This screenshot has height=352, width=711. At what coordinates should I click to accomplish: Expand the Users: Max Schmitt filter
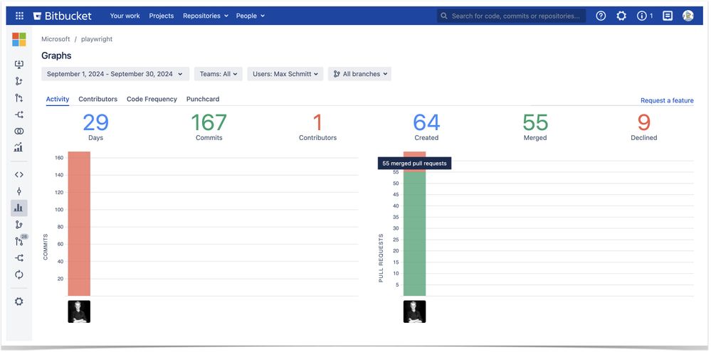pyautogui.click(x=285, y=74)
